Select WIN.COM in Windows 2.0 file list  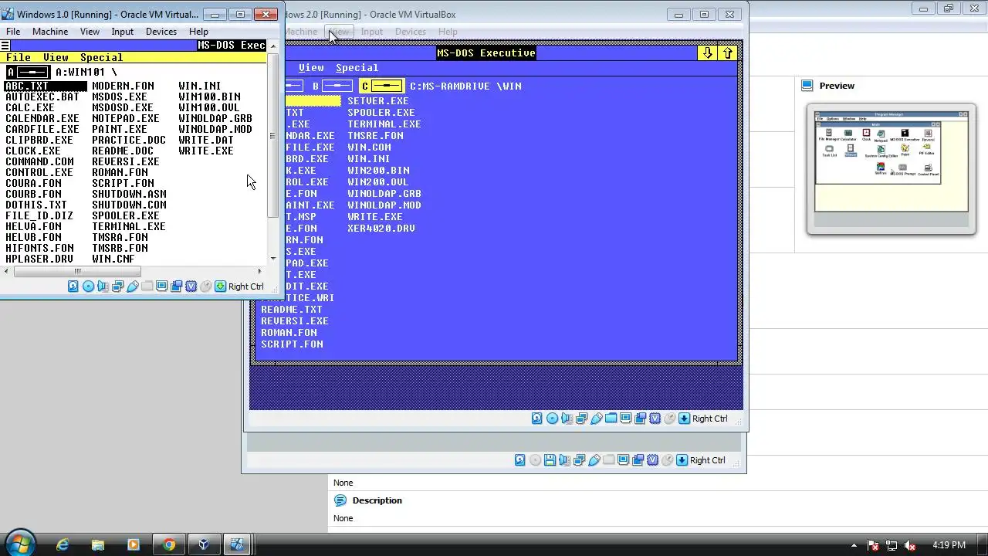(x=369, y=147)
